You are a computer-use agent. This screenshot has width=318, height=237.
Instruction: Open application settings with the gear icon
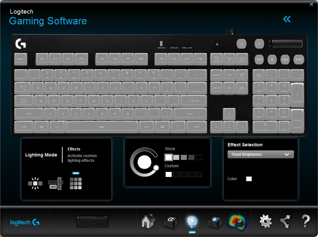pos(266,222)
